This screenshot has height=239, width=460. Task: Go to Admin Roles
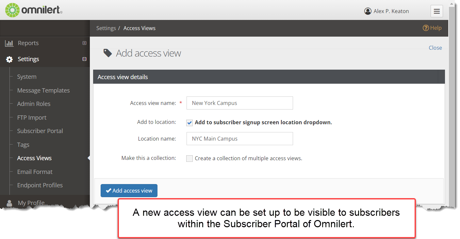[34, 104]
